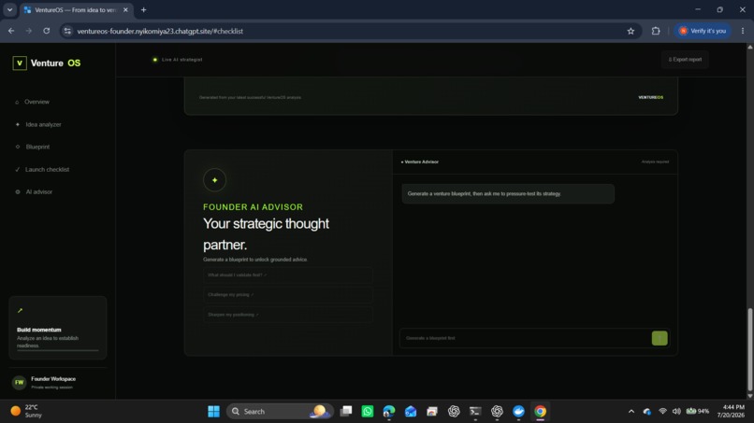Click the volume speaker tray icon
754x423 pixels.
tap(676, 412)
